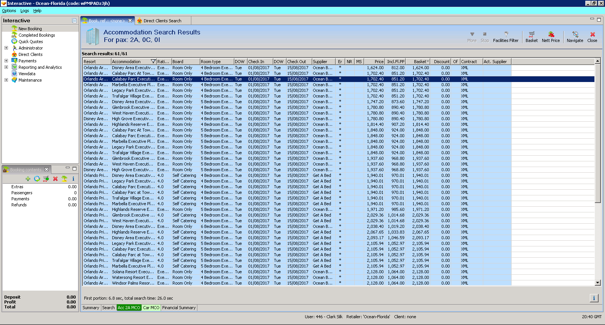Click the red X delete icon in Booking contents
Viewport: 605px width, 325px height.
pos(55,179)
